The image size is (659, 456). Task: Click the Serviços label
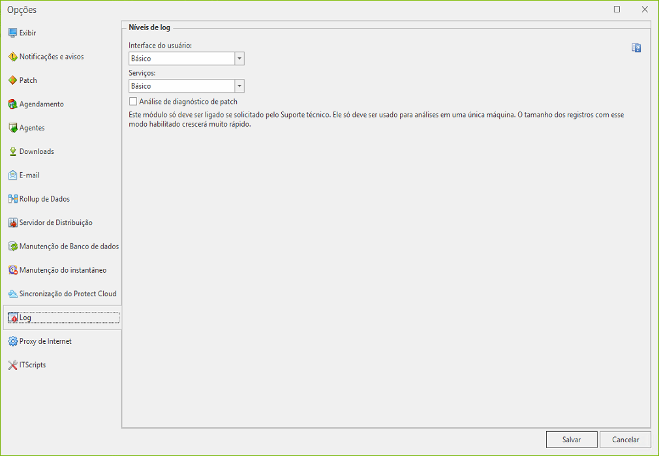[x=142, y=73]
